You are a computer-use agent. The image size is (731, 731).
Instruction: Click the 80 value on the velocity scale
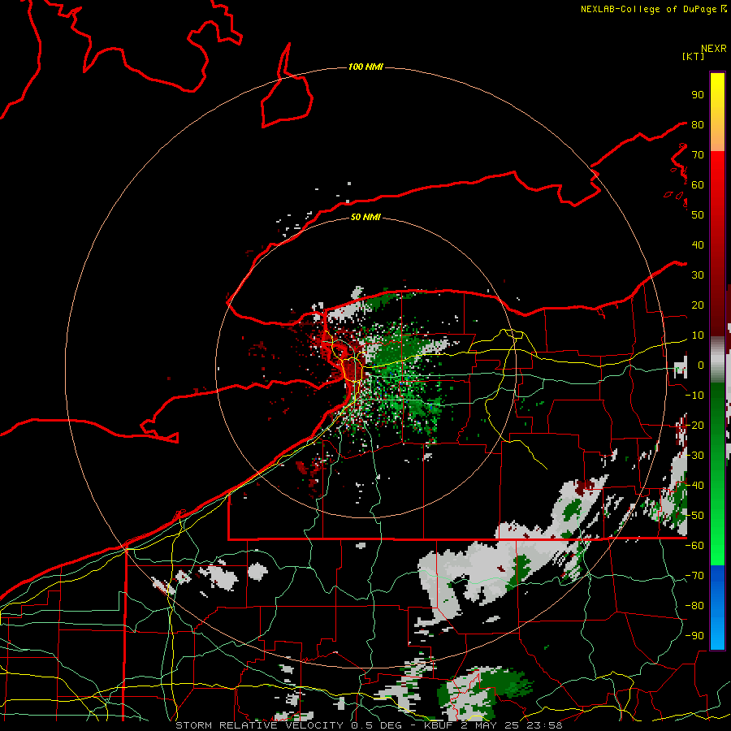[698, 124]
